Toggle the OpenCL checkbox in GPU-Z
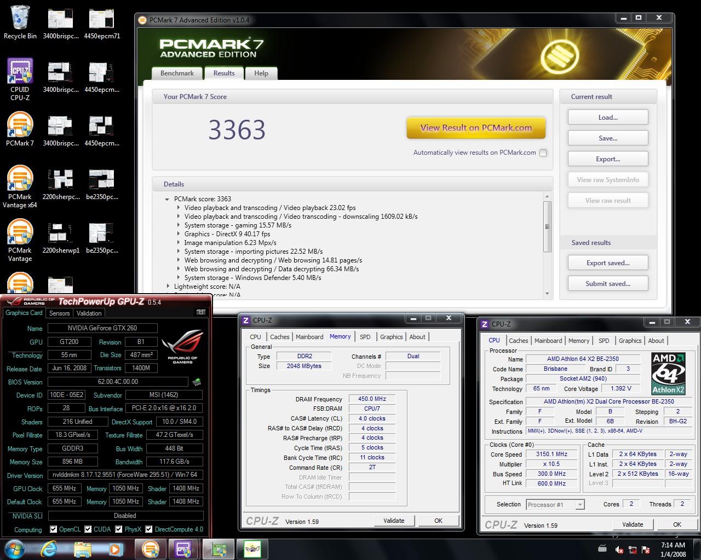 point(53,529)
